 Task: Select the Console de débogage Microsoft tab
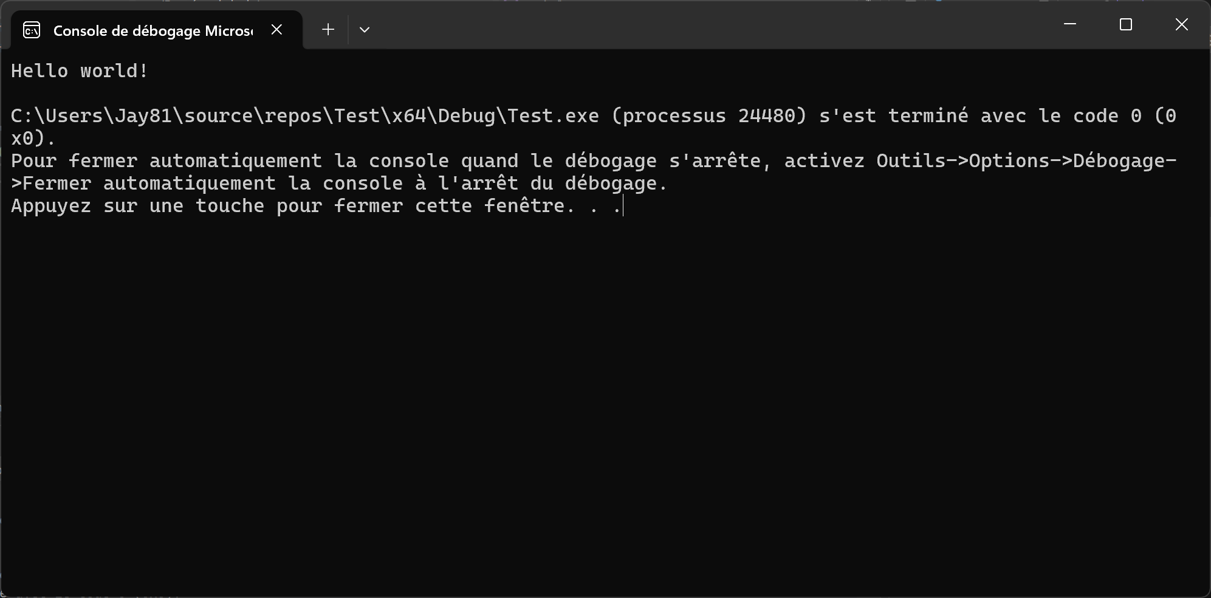(152, 30)
